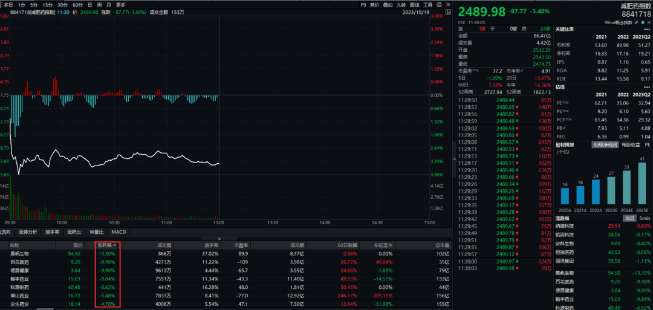Click the 换手率 analysis tab
The height and width of the screenshot is (310, 653).
point(53,232)
